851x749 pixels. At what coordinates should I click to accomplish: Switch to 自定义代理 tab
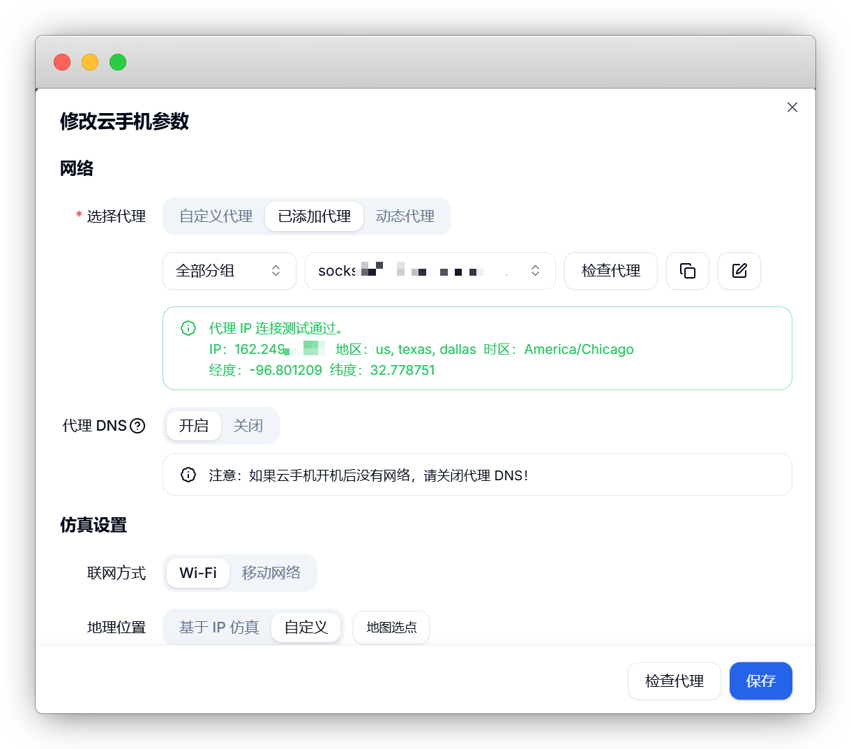[216, 216]
